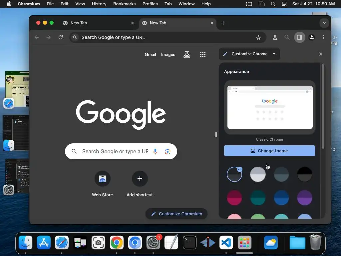
Task: Switch to the first New Tab
Action: pos(99,23)
